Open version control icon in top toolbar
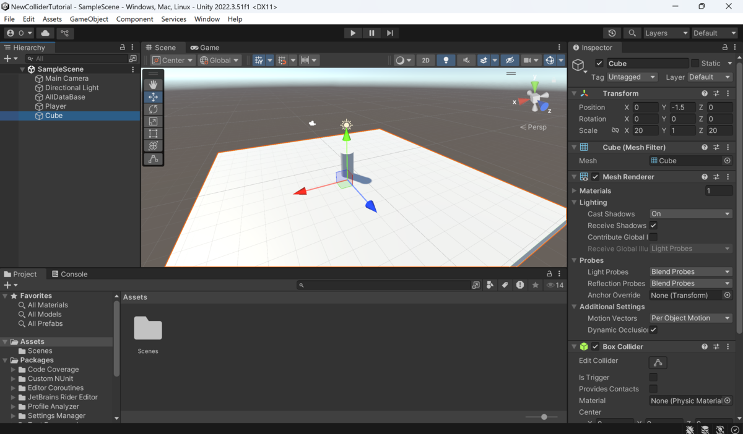 click(x=64, y=33)
